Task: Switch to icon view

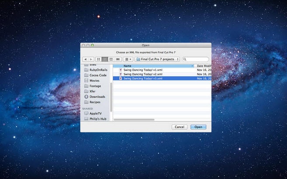Action: coord(98,59)
